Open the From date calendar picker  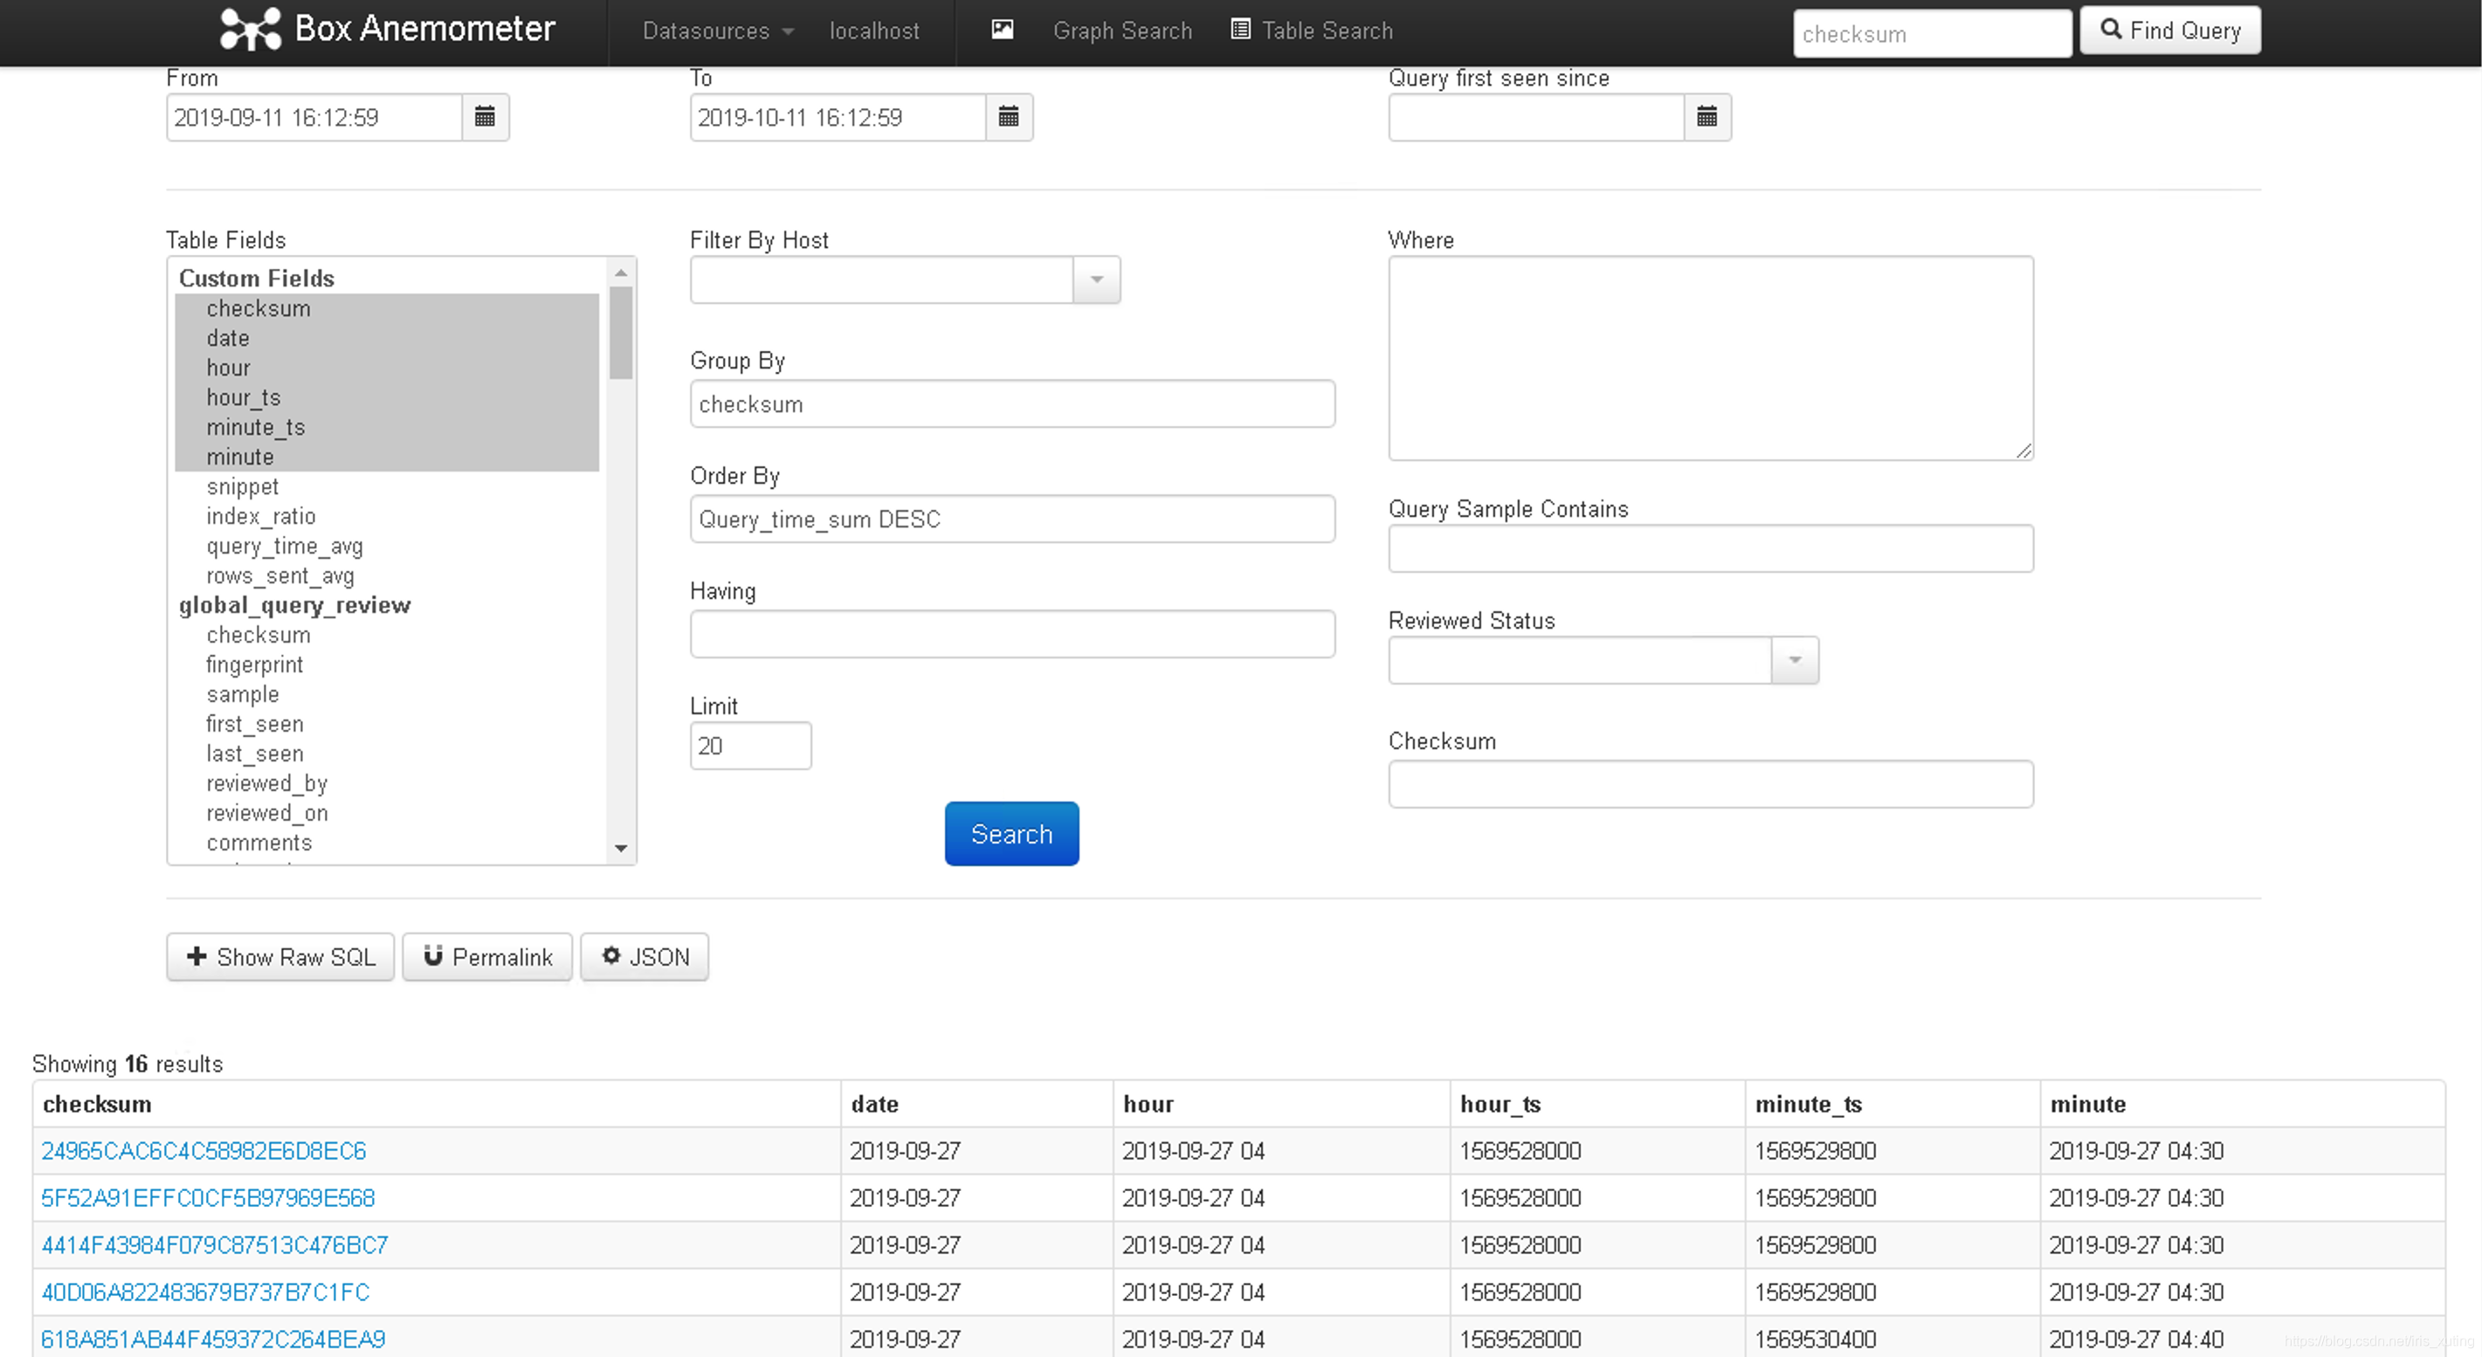[x=485, y=118]
